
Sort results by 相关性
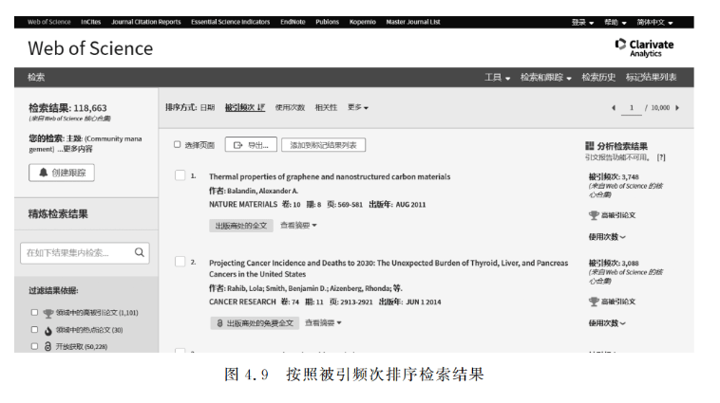(326, 107)
